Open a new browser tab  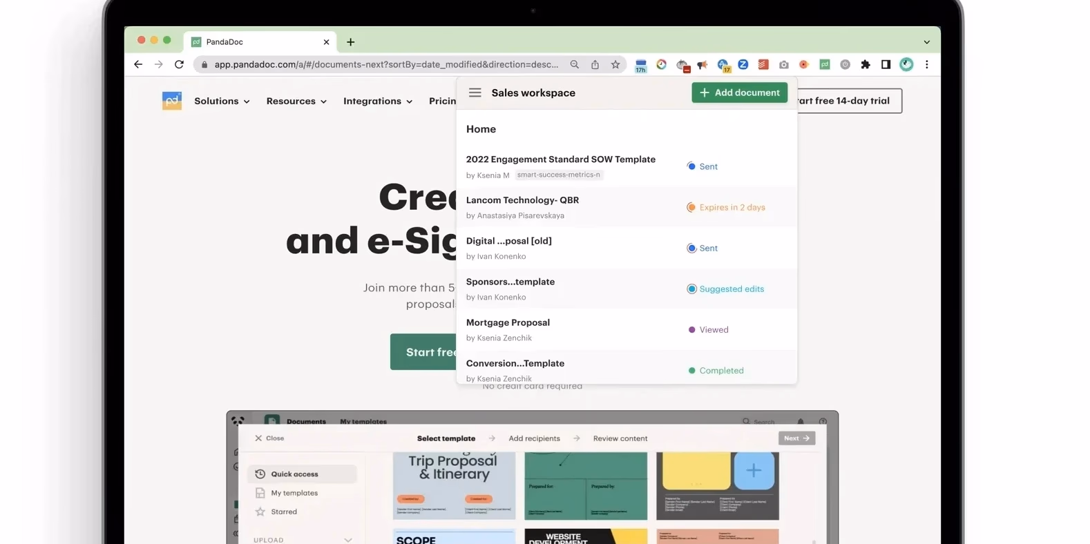(351, 42)
